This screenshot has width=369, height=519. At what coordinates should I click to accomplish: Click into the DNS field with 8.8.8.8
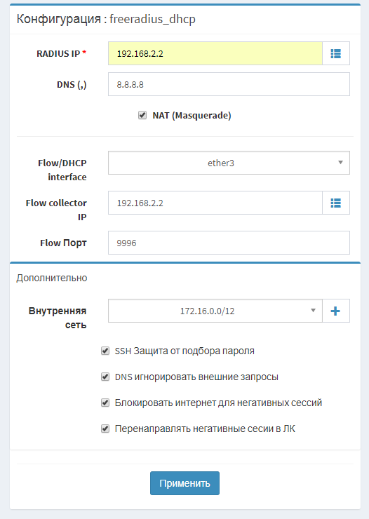coord(229,84)
